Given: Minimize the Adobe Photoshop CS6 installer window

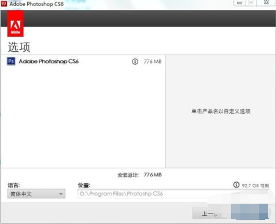Looking at the screenshot, I should click(239, 3).
